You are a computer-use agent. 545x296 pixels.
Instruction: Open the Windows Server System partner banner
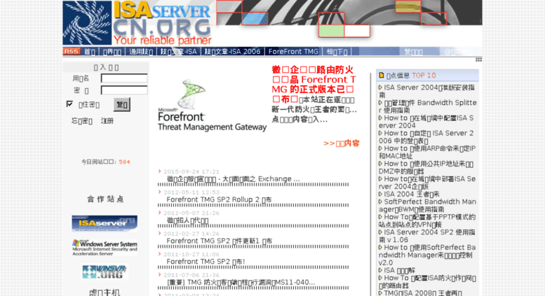105,248
